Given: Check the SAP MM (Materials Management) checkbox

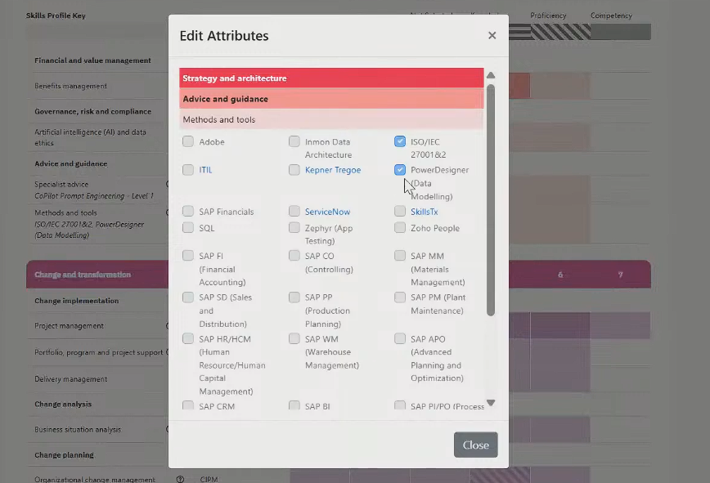Looking at the screenshot, I should [400, 256].
